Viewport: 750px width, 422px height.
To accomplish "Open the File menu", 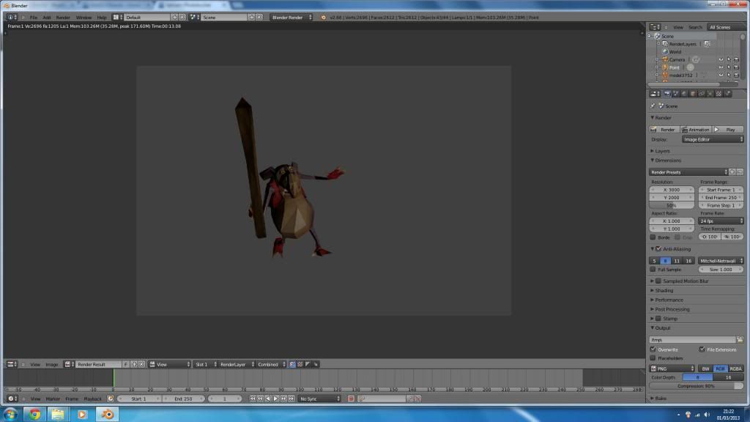I will tap(34, 18).
